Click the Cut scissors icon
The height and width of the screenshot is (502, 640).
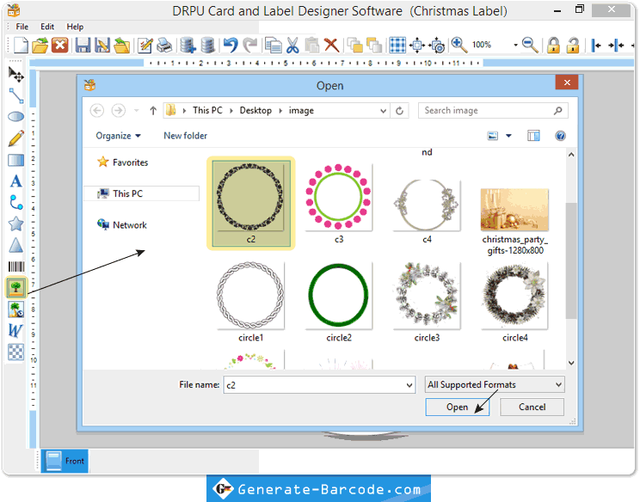click(292, 45)
